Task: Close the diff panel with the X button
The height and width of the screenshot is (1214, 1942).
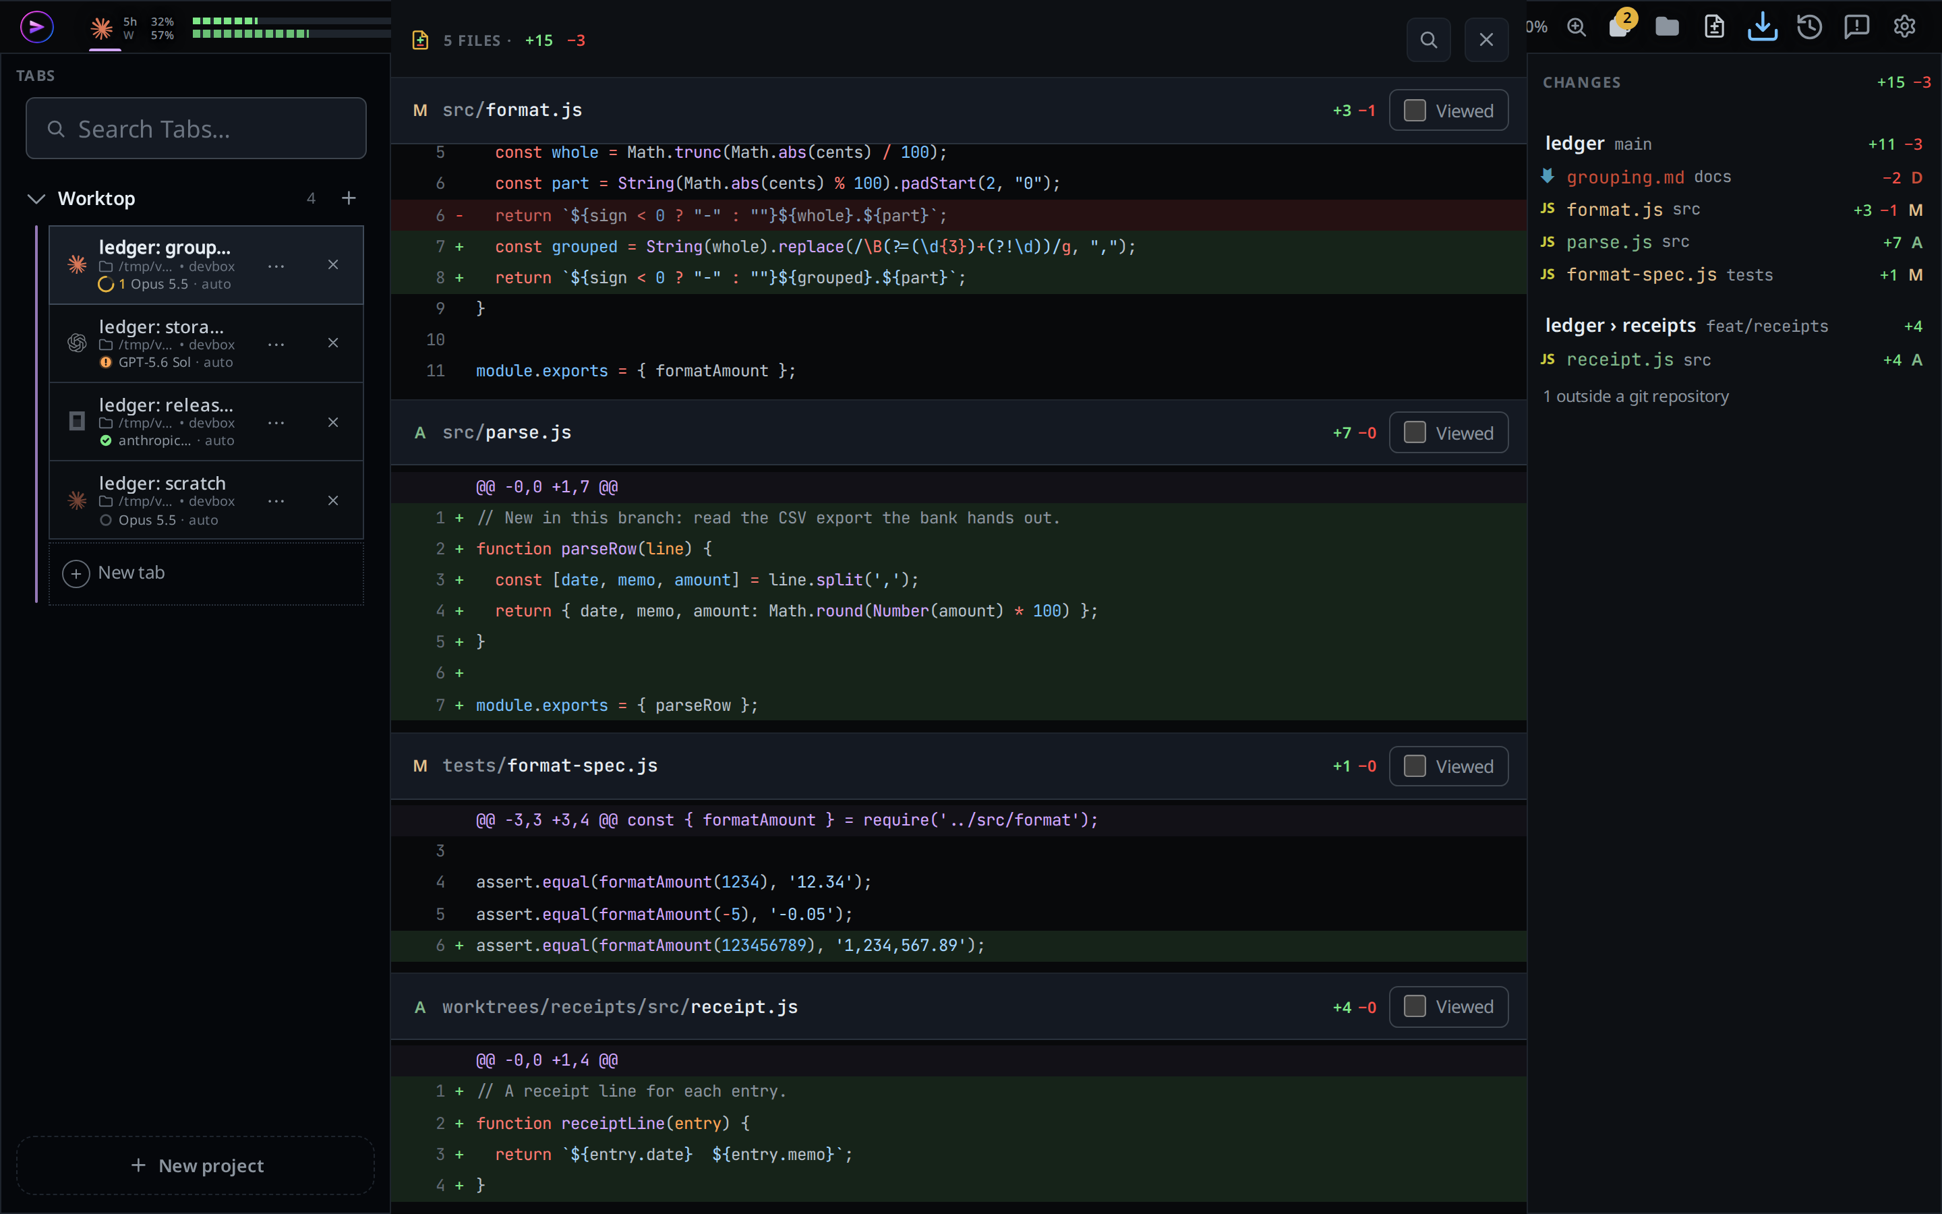Action: (1486, 40)
